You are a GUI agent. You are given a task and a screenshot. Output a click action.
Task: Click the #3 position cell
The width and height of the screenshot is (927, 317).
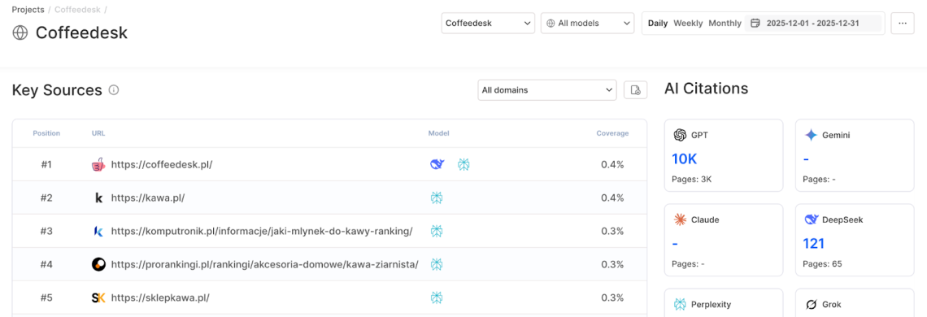click(46, 231)
